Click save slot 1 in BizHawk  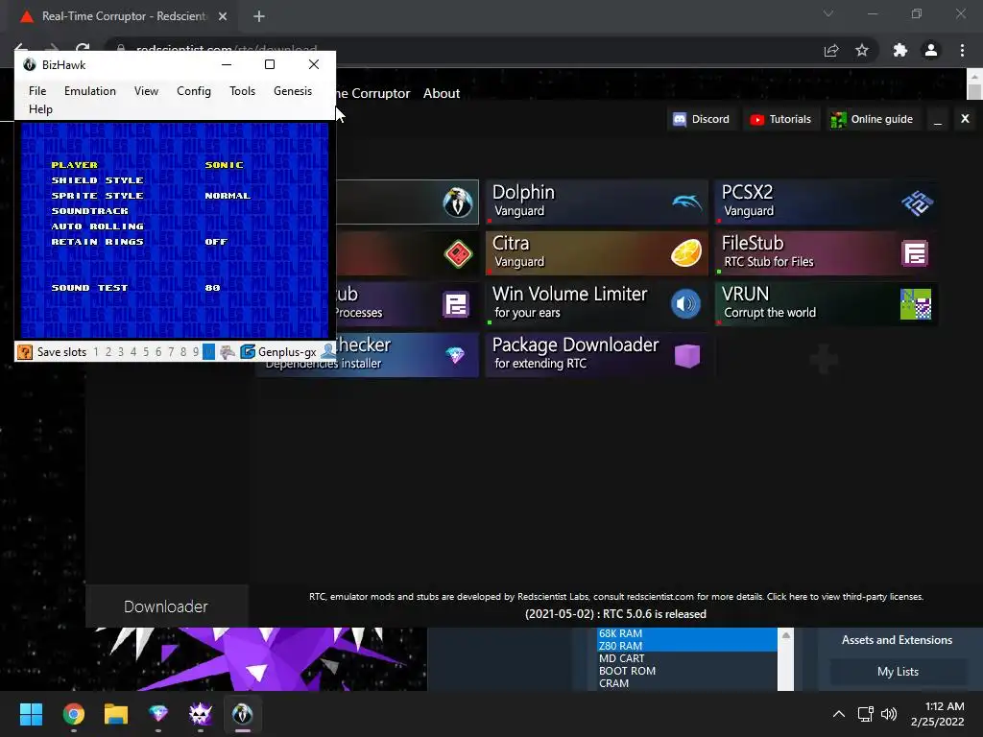click(96, 352)
